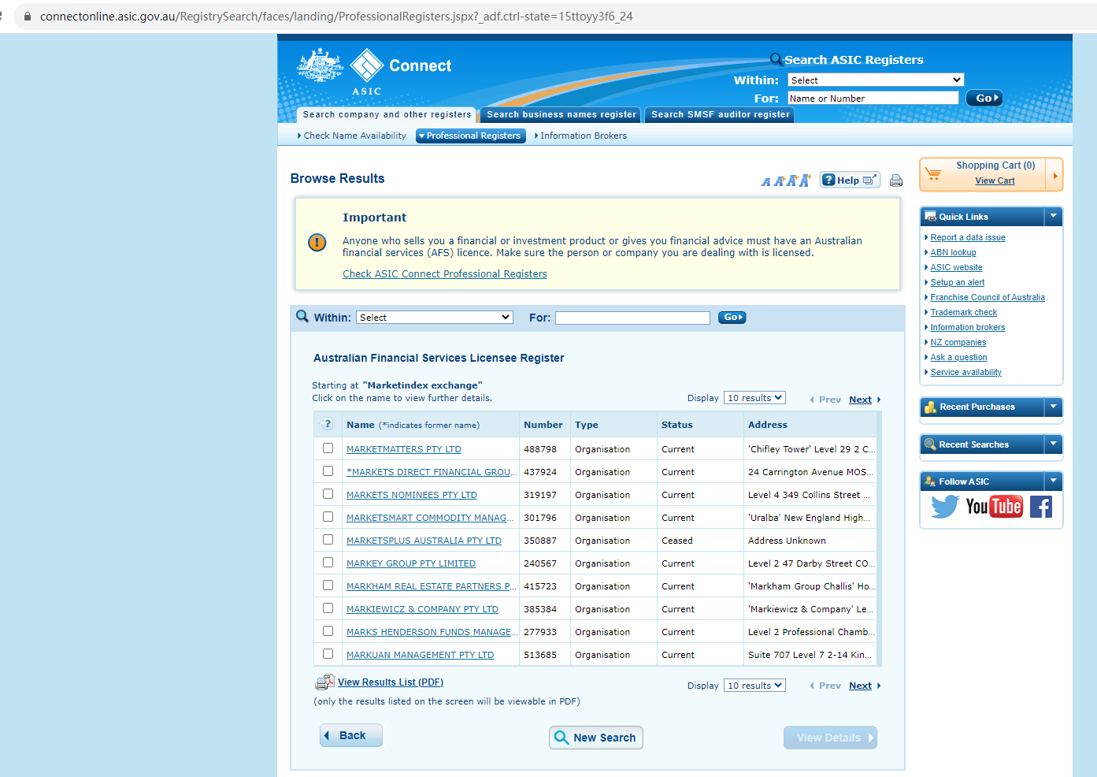Select the MARKEY GROUP PTY LIMITED checkbox
The height and width of the screenshot is (777, 1097).
(x=328, y=563)
